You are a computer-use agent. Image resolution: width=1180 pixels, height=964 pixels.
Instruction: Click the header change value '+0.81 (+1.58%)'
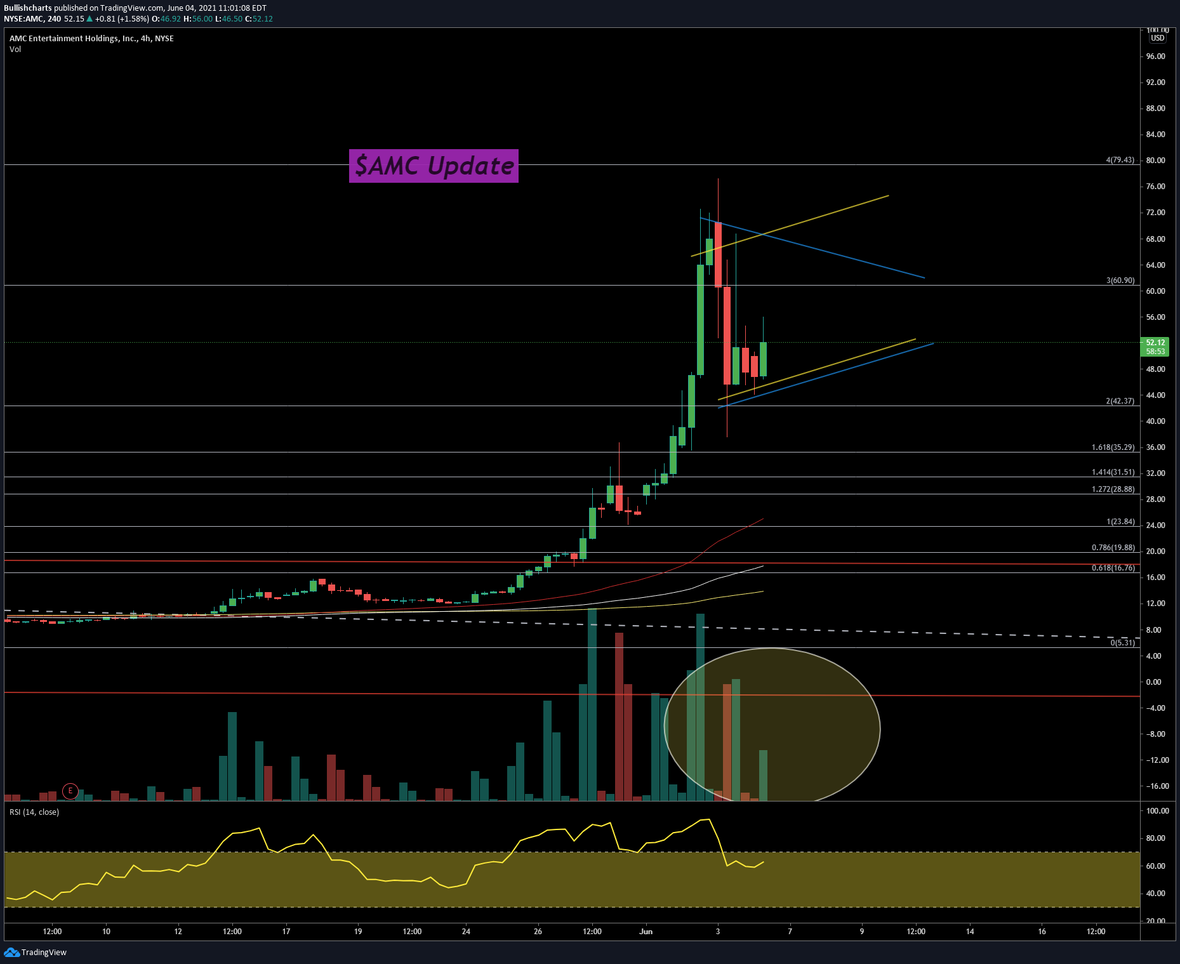[121, 19]
